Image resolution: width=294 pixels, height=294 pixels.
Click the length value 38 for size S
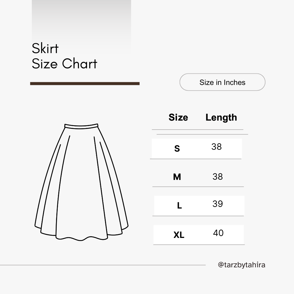(216, 147)
